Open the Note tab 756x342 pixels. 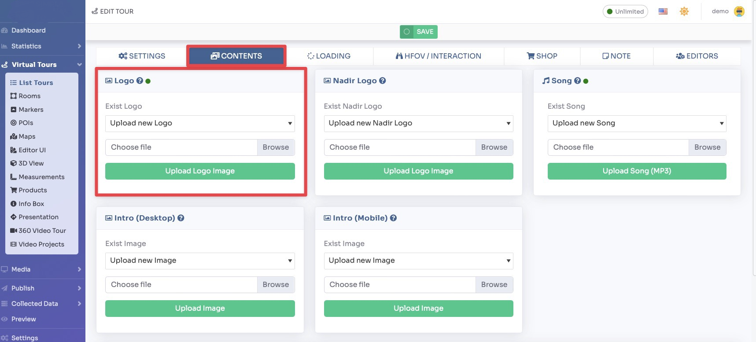[616, 56]
